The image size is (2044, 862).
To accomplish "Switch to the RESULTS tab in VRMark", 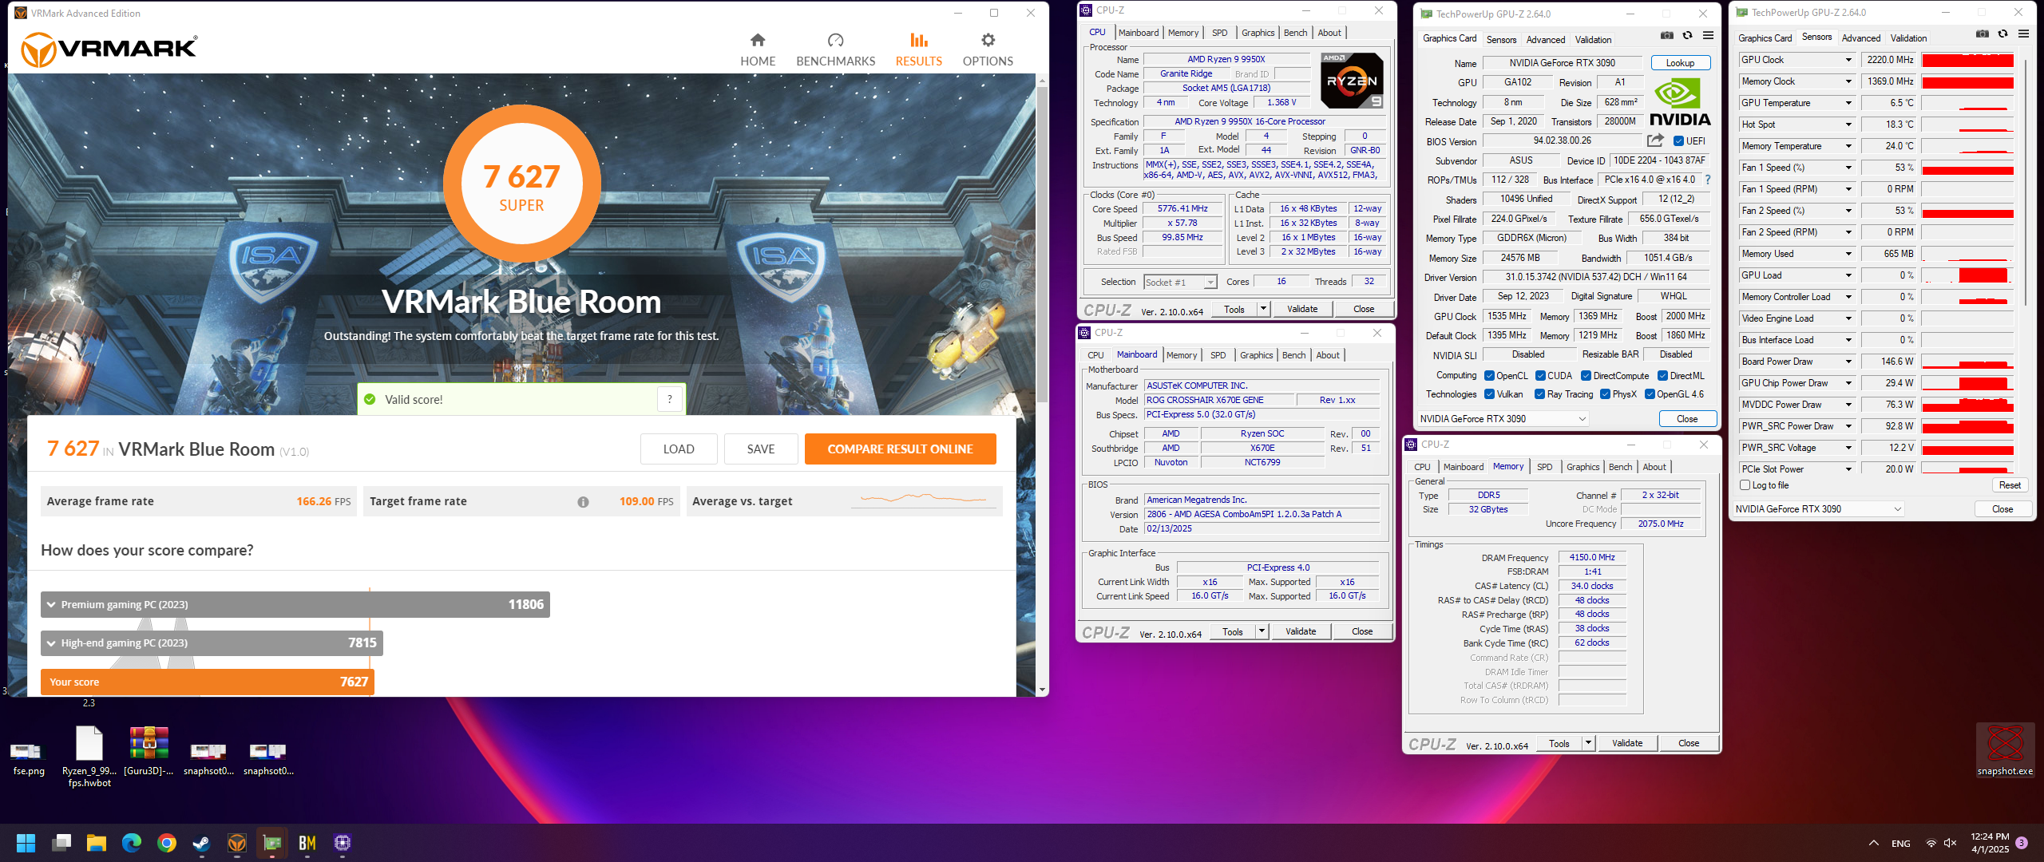I will (918, 49).
